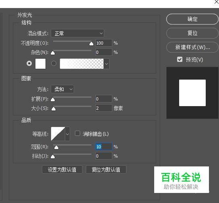Enable the 消除锯齿(L) checkbox
This screenshot has width=219, height=203.
point(77,133)
